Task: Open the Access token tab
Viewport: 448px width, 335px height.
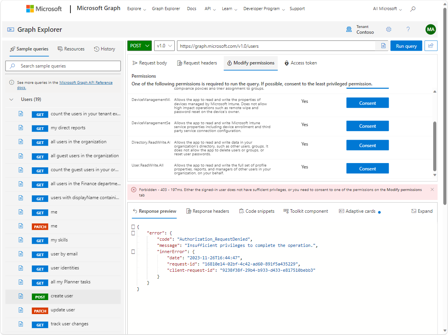Action: 300,63
